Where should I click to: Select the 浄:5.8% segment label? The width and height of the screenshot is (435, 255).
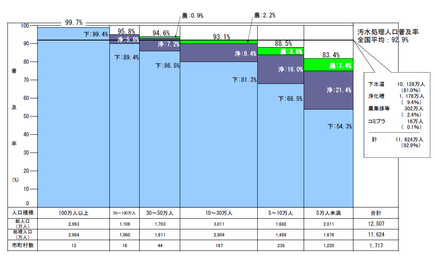coord(128,40)
